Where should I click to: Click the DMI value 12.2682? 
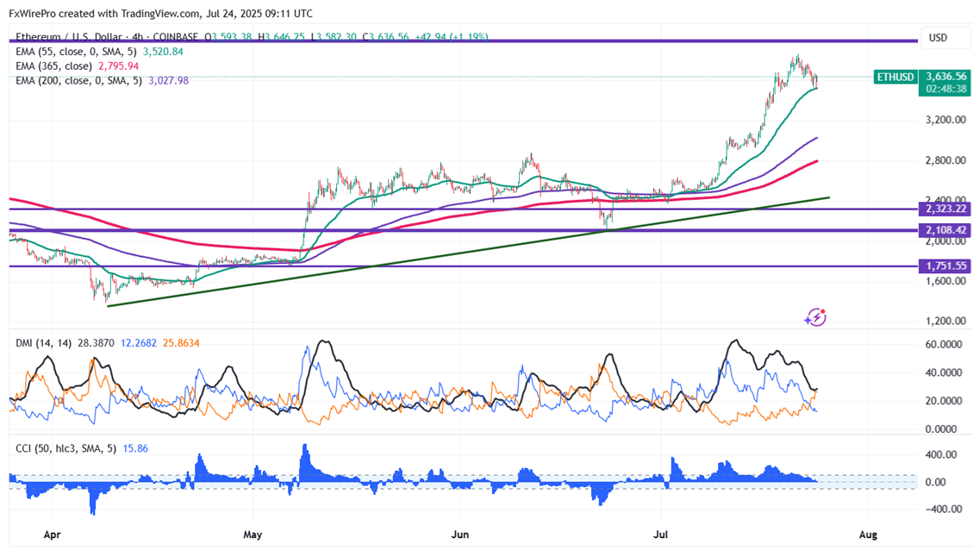[139, 342]
